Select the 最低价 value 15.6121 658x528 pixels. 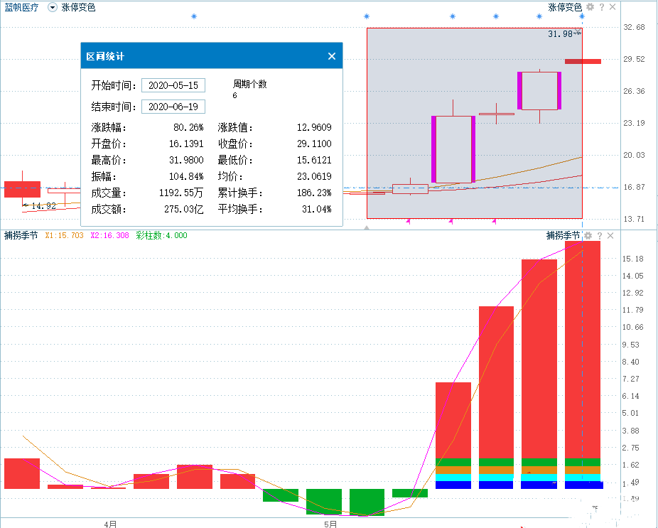click(314, 160)
